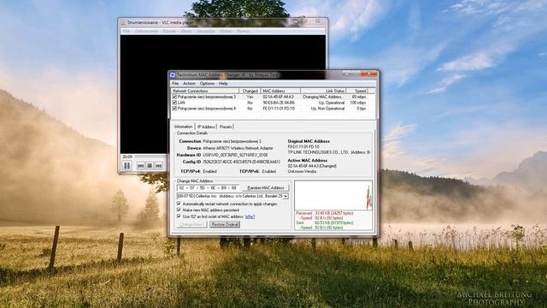The width and height of the screenshot is (547, 308).
Task: Click the Technitium MAC Address Changer title icon
Action: [173, 74]
